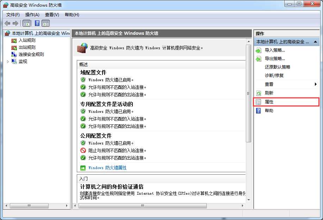Click the 导出策略 green arrow icon
This screenshot has height=220, width=323.
point(259,59)
